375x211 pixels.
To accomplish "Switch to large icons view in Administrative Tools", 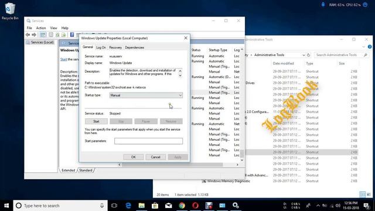I will [x=369, y=195].
